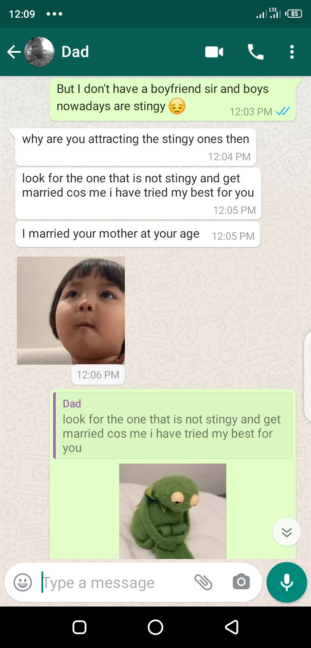Viewport: 311px width, 648px height.
Task: Start a video call with Dad
Action: pyautogui.click(x=214, y=52)
